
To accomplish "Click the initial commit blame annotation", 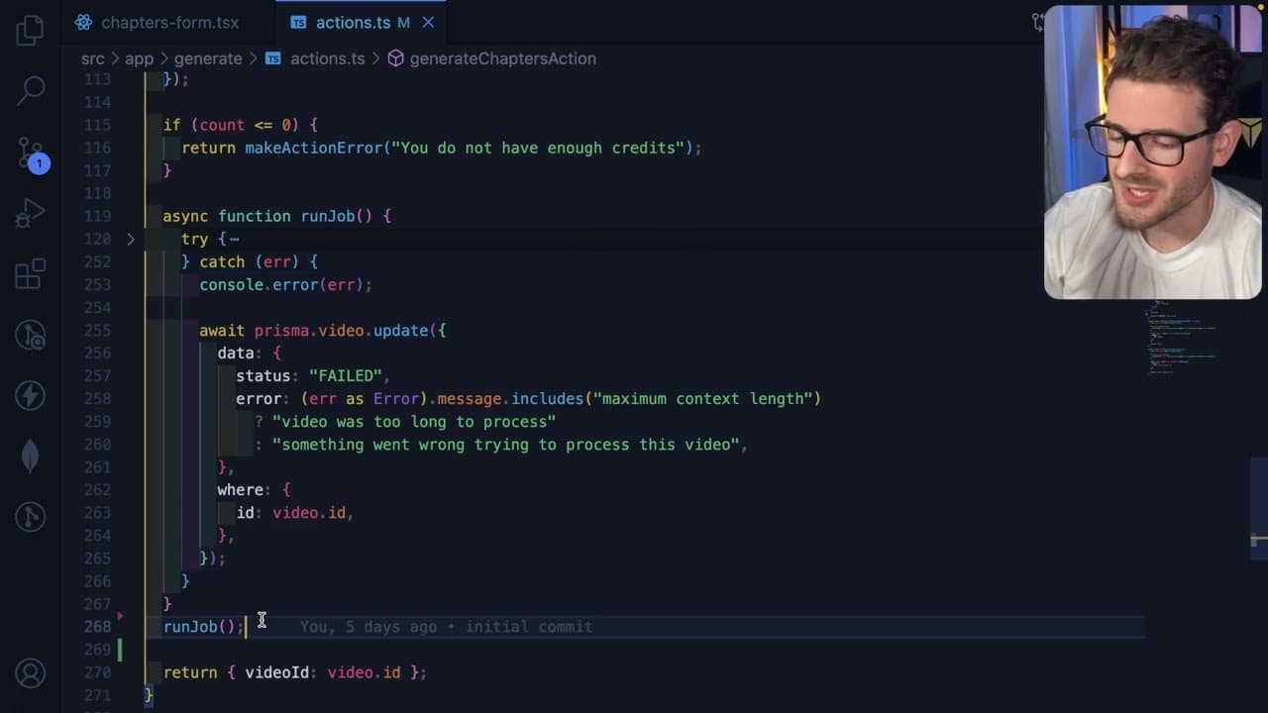I will (446, 627).
